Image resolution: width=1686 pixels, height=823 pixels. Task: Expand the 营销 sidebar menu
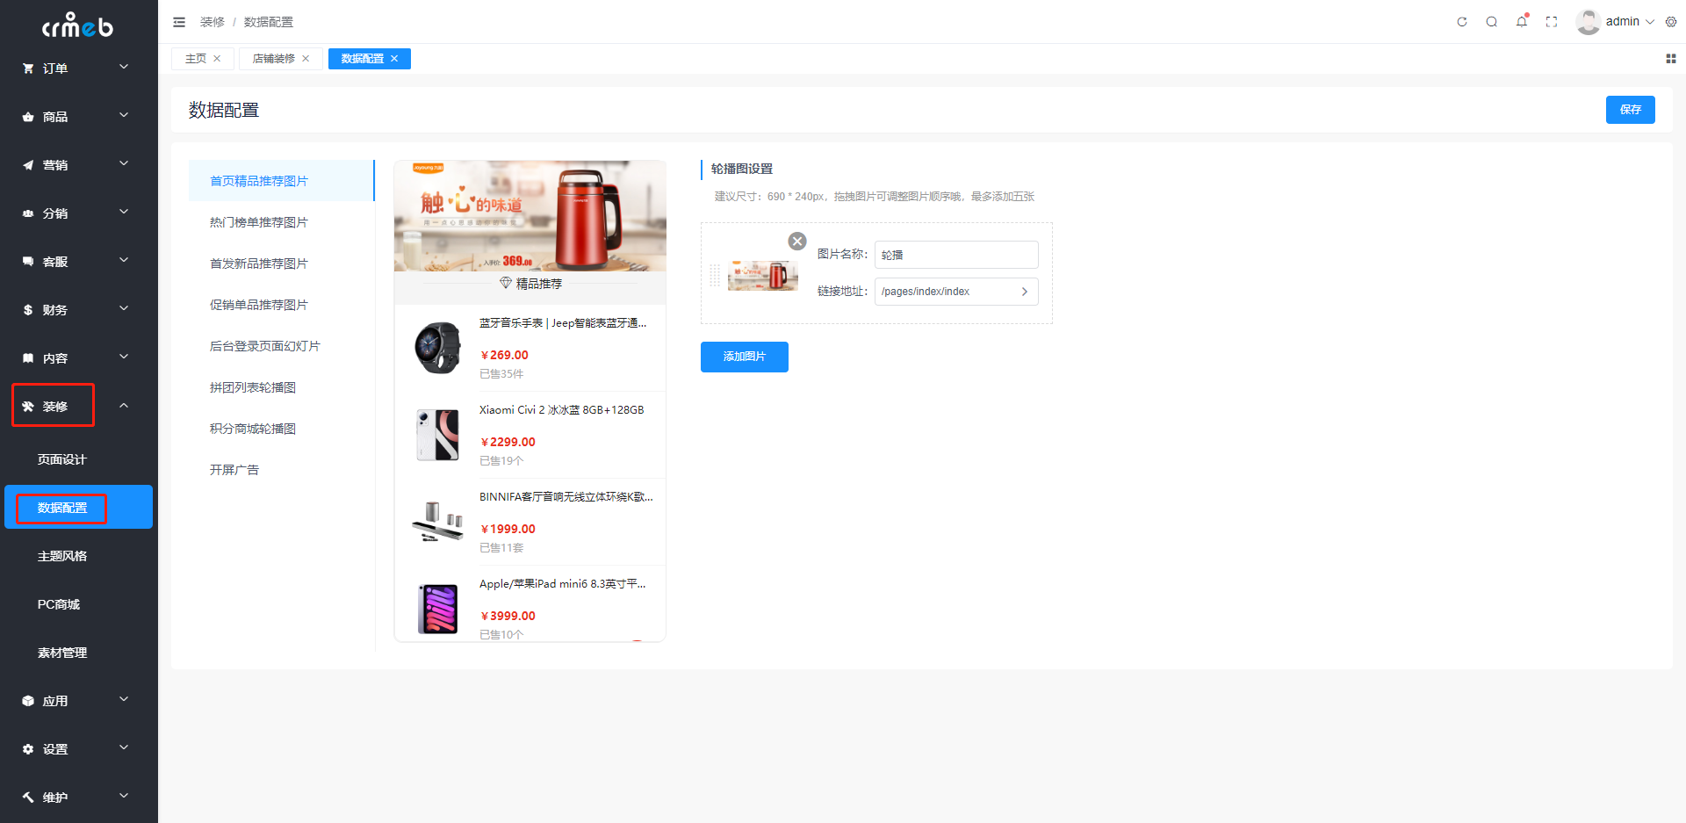pos(79,164)
